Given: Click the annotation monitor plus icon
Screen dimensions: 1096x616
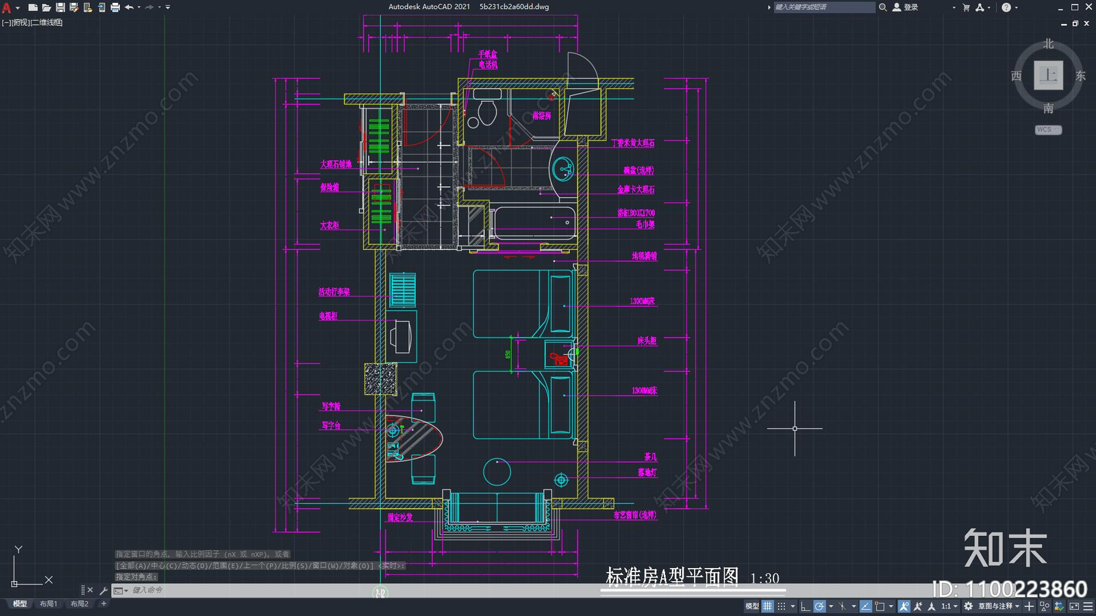Looking at the screenshot, I should [x=1029, y=606].
